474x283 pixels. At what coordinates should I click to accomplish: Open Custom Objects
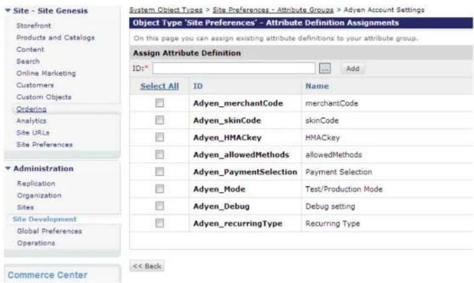(x=44, y=97)
